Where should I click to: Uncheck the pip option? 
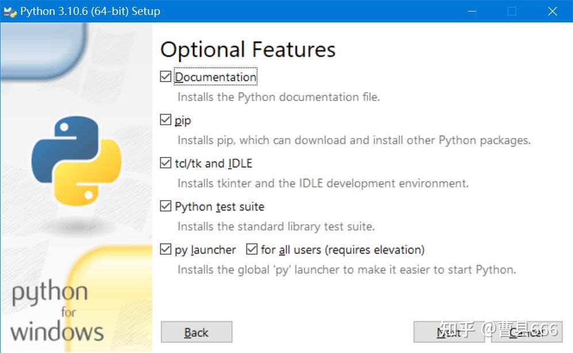166,120
